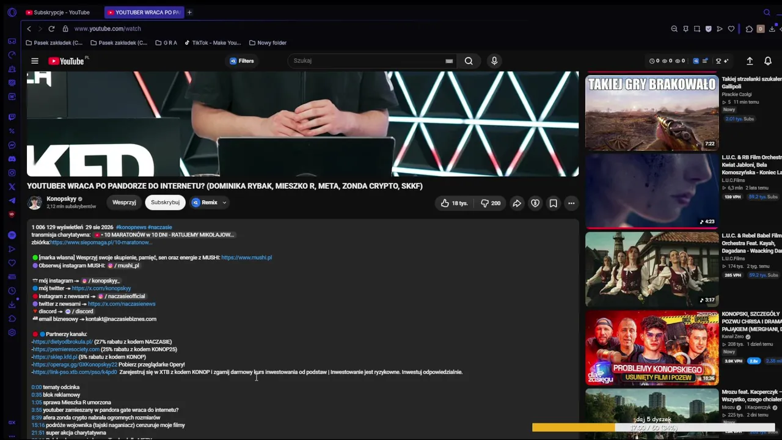Open the dietyodbrokula.pl partner link
This screenshot has width=782, height=440.
tap(62, 342)
